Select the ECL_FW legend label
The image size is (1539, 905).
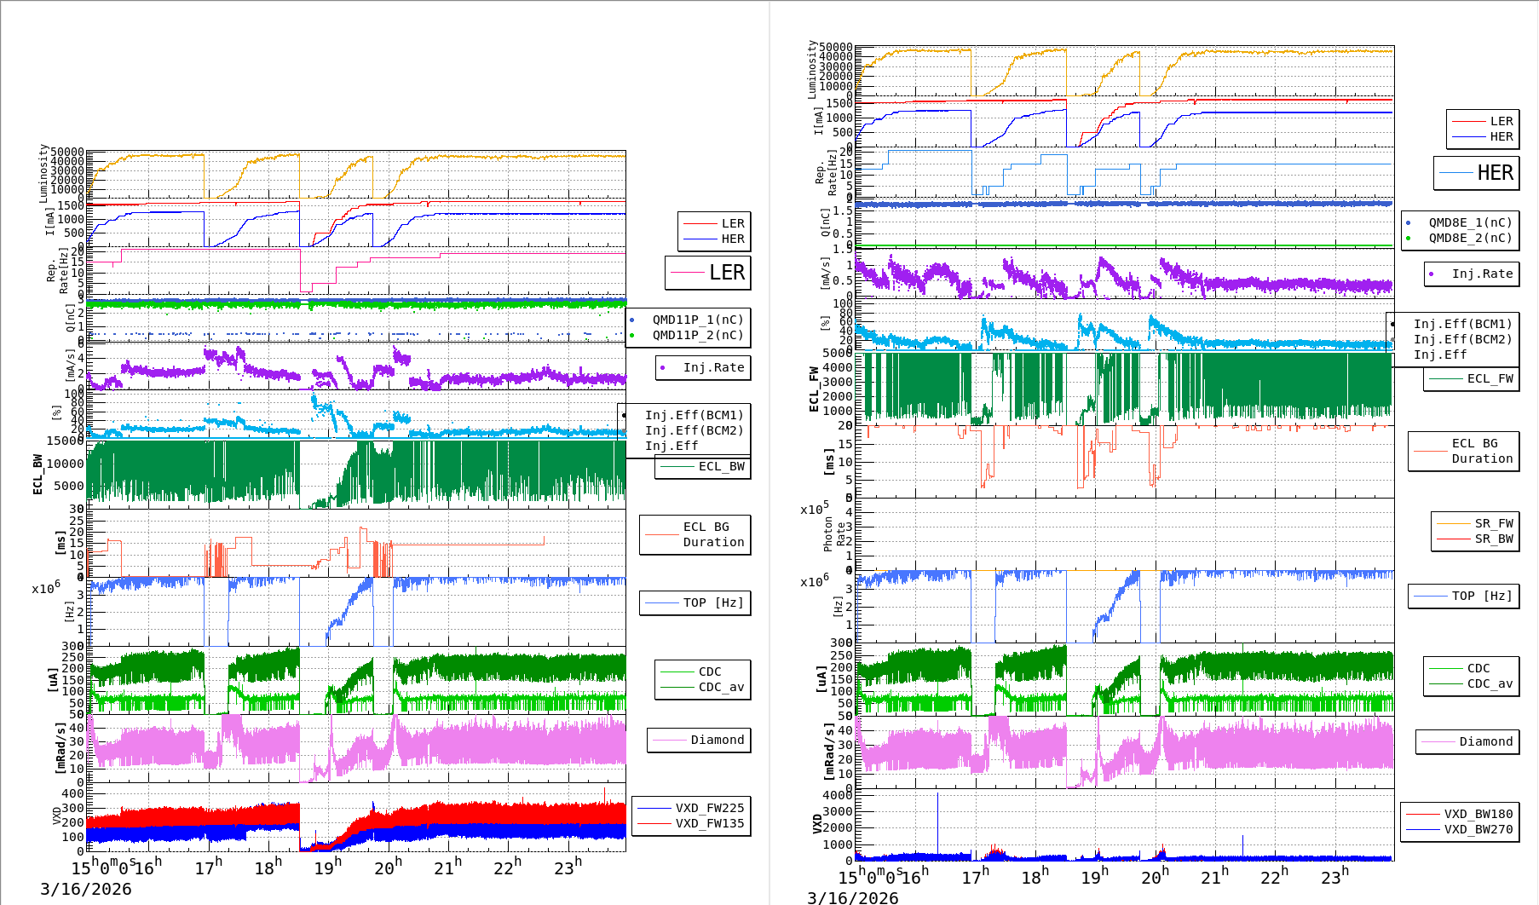tap(1490, 378)
